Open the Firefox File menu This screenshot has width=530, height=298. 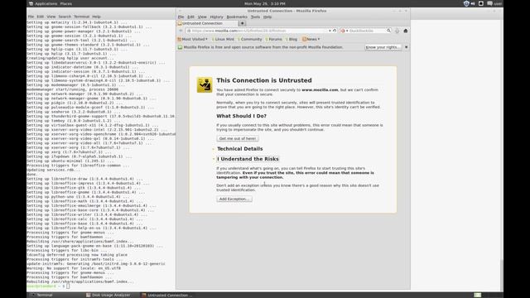point(181,17)
